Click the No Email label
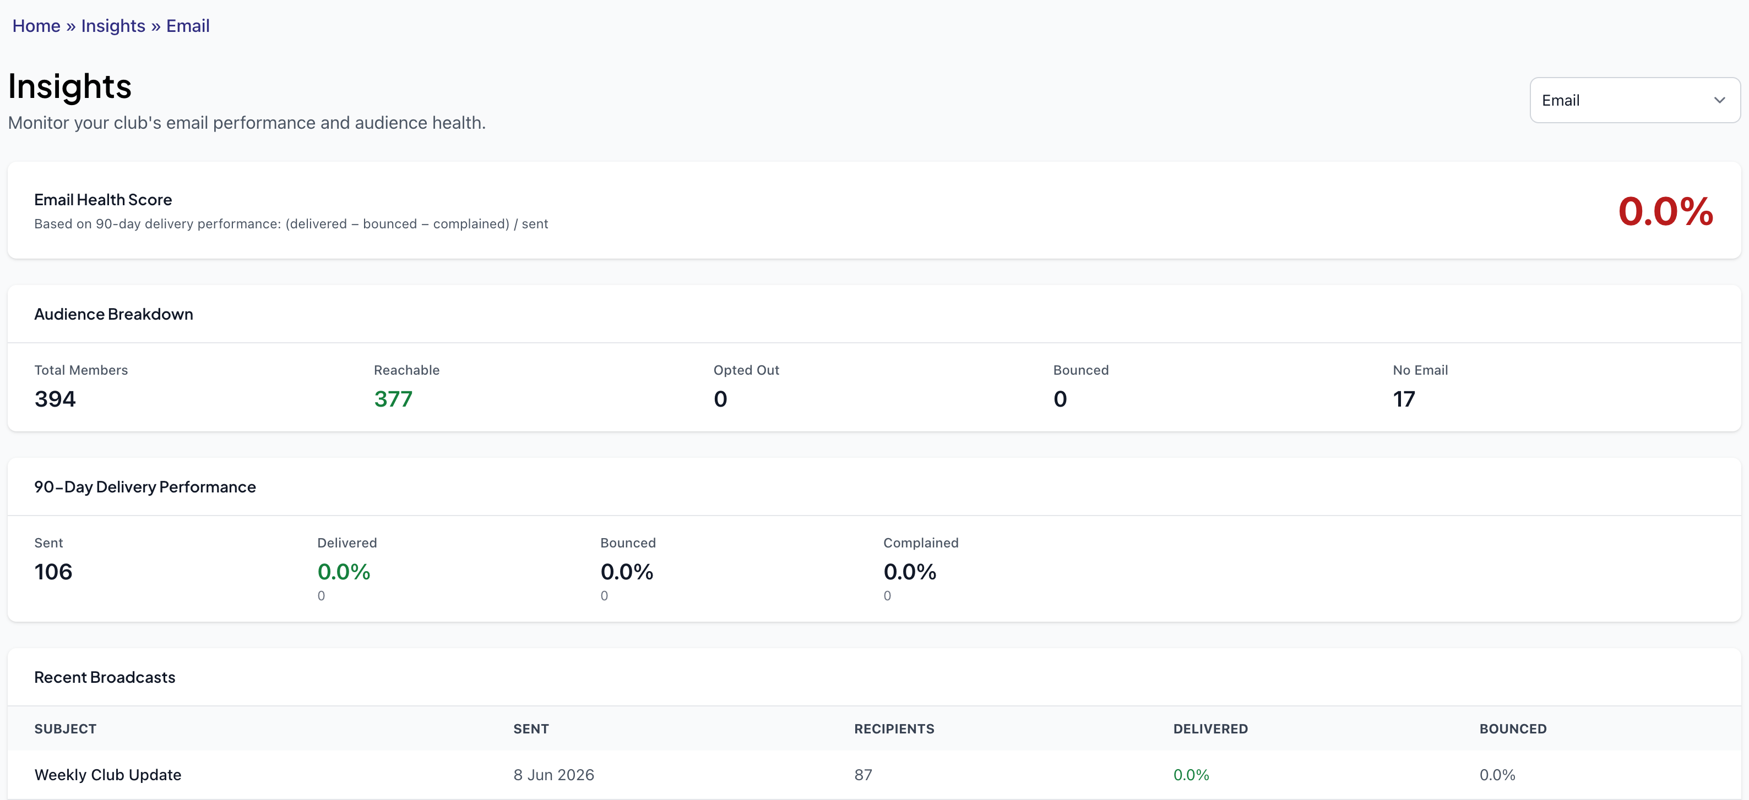 click(x=1420, y=370)
